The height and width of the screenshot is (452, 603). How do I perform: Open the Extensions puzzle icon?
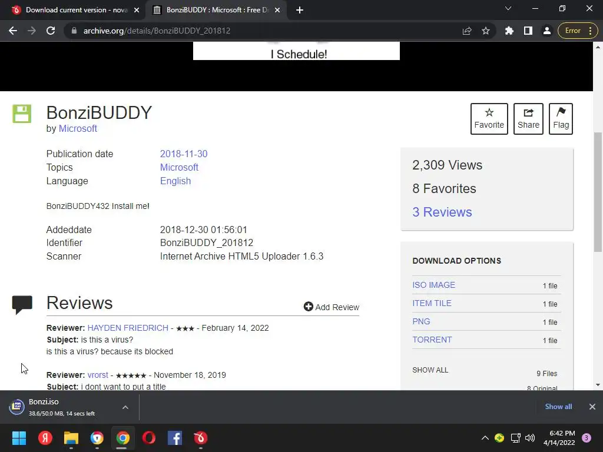(509, 31)
